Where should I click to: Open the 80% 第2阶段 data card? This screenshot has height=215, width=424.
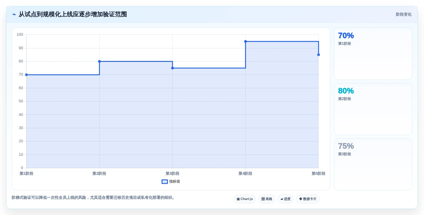373,109
